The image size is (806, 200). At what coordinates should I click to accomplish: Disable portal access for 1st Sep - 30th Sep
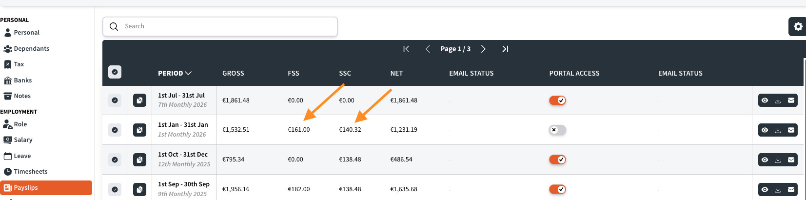(557, 189)
